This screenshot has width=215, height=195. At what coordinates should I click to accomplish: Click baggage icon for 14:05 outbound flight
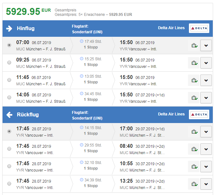pos(194,98)
